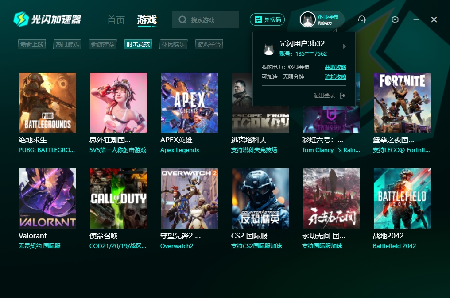Image resolution: width=450 pixels, height=298 pixels.
Task: Click subtitle 5V5第一人称射击游戏
Action: point(118,150)
